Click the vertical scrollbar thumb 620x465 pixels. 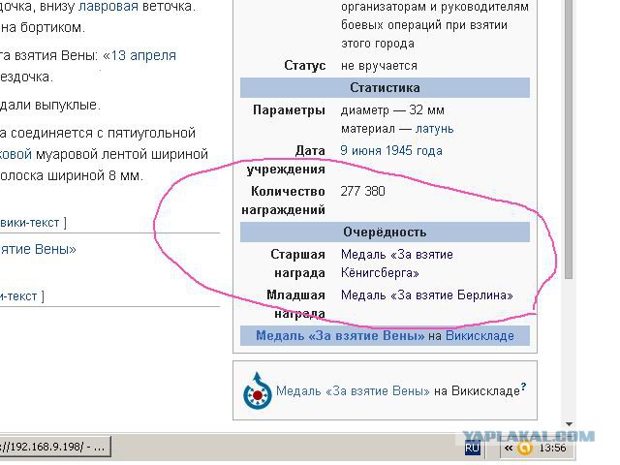pos(569,139)
